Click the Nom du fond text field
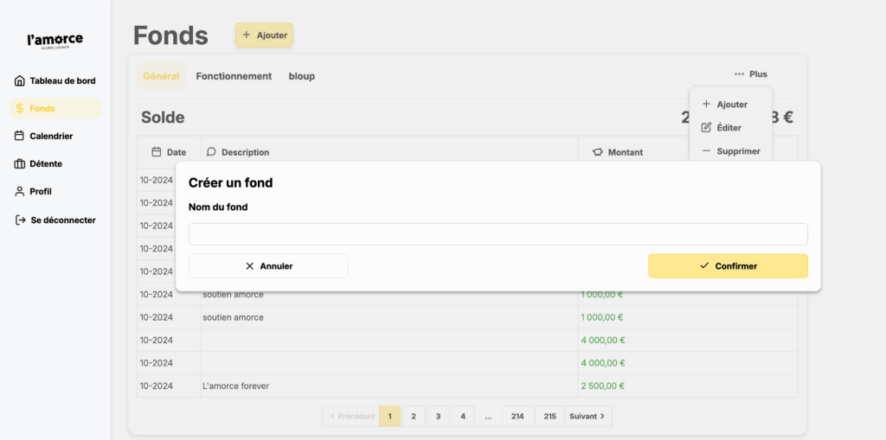Image resolution: width=886 pixels, height=440 pixels. (x=498, y=234)
